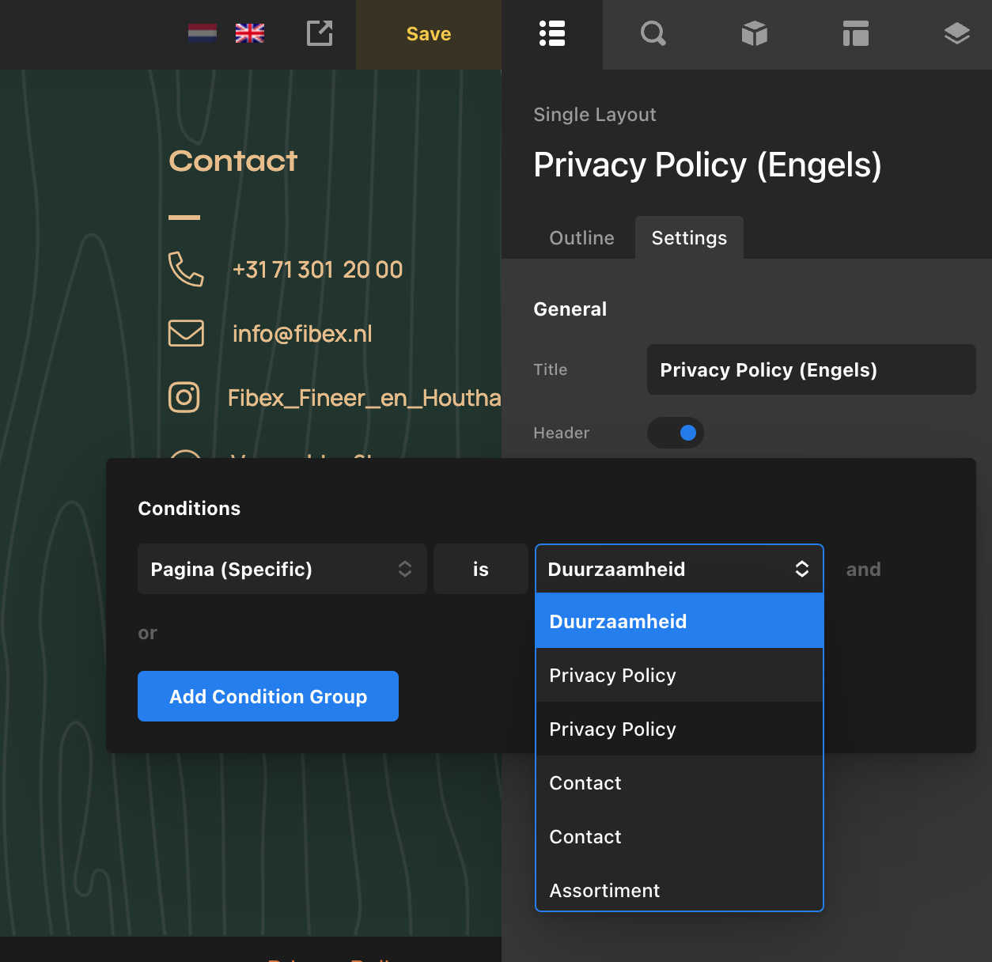This screenshot has height=962, width=992.
Task: Collapse the Duurzaamheid page selector
Action: (x=679, y=569)
